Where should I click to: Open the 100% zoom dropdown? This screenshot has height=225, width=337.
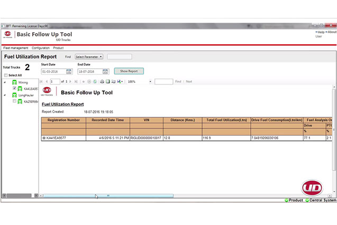(x=150, y=81)
